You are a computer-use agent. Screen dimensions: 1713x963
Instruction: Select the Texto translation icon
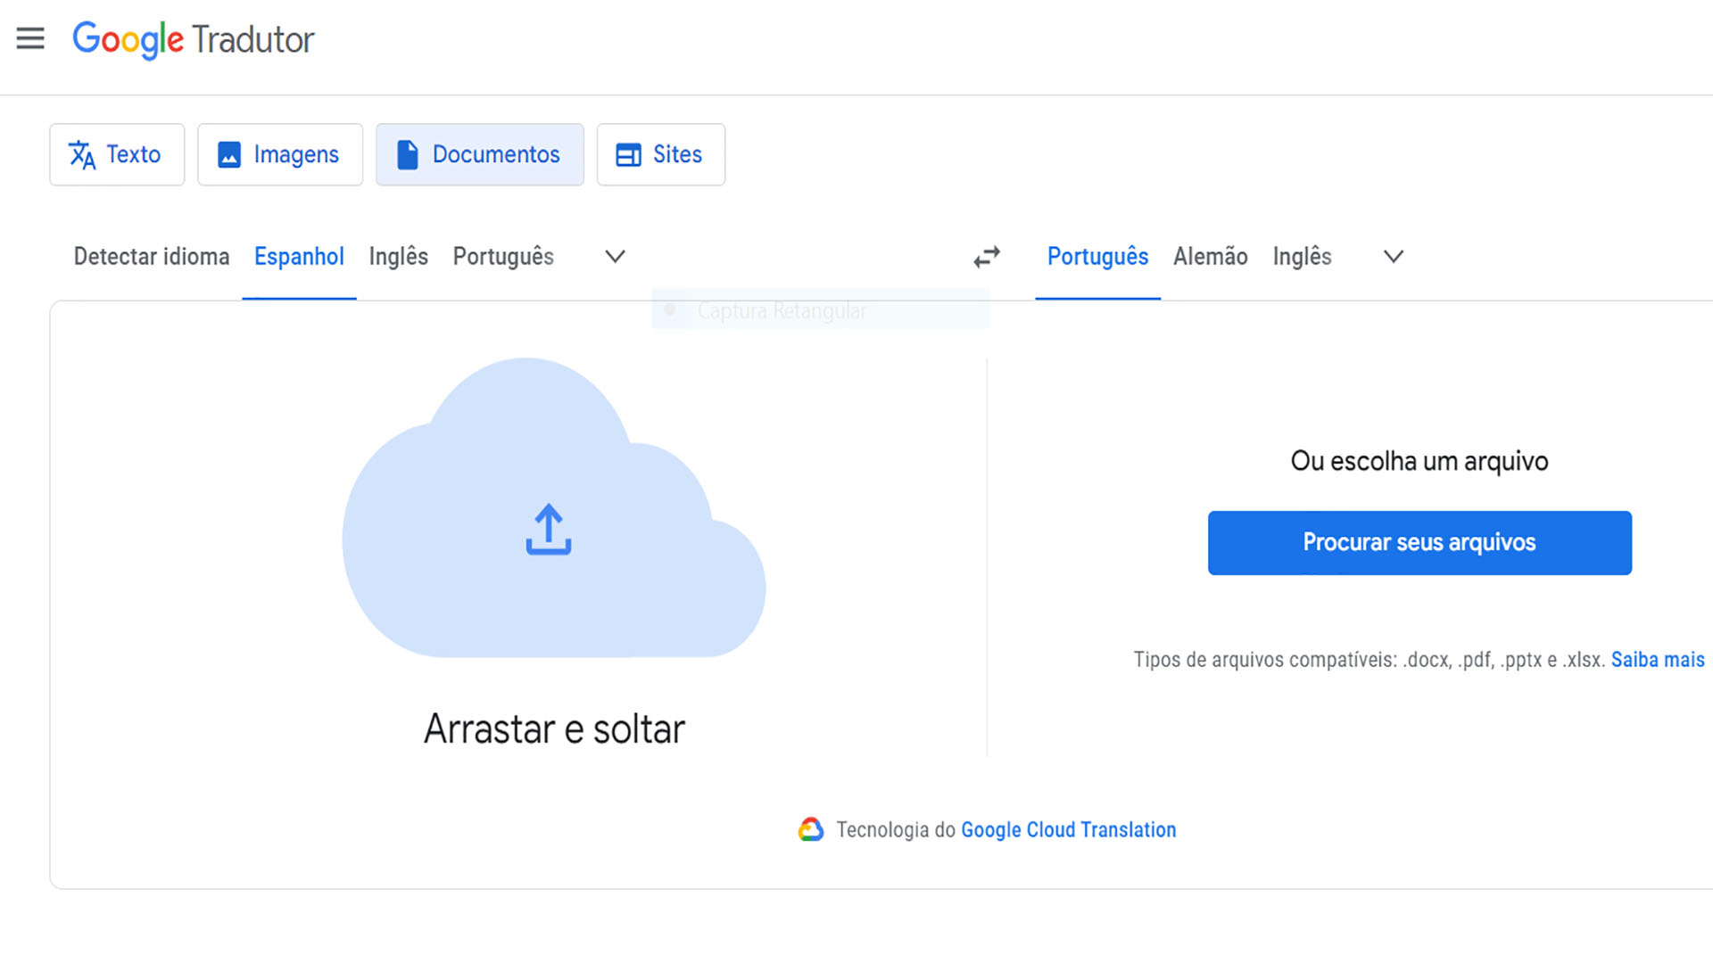81,154
